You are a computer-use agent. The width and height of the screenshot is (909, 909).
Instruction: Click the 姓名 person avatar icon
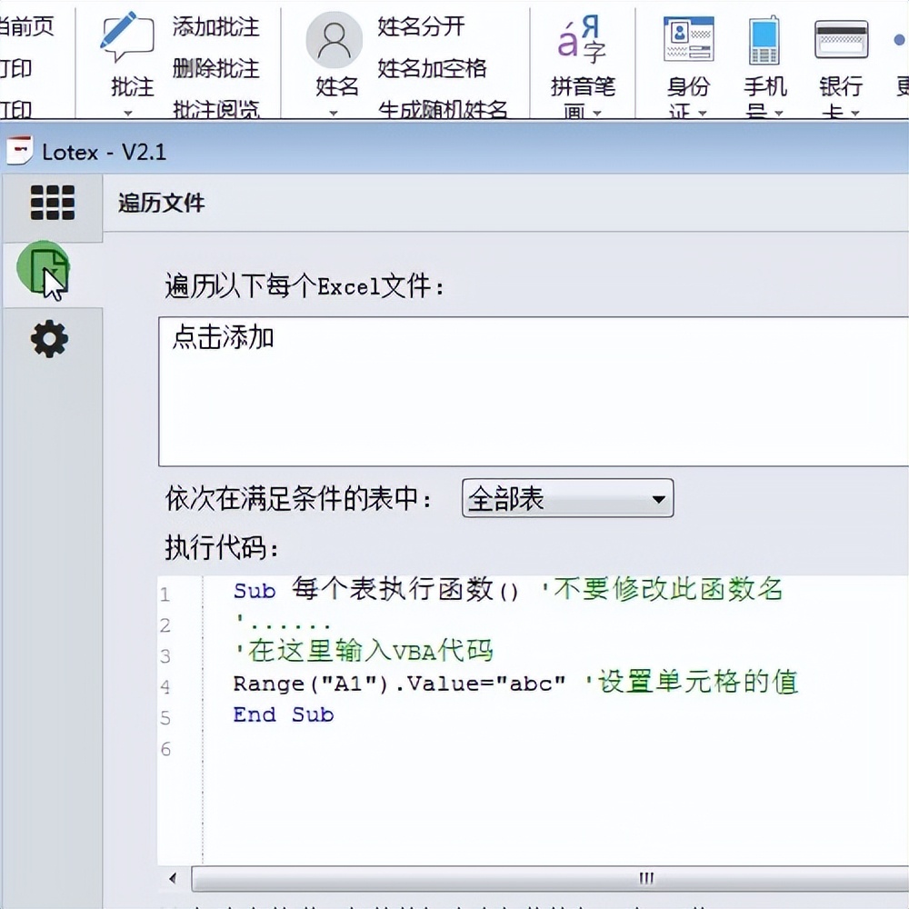[x=334, y=39]
